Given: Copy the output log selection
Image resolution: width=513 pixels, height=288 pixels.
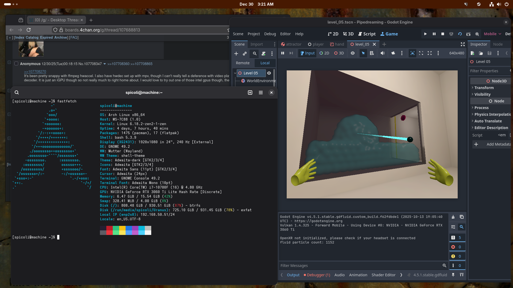Looking at the screenshot, I should (461, 217).
